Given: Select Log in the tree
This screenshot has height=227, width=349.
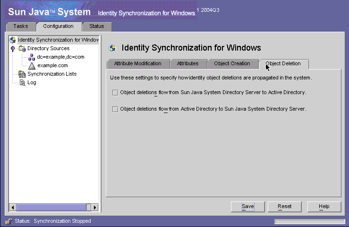Looking at the screenshot, I should [32, 82].
